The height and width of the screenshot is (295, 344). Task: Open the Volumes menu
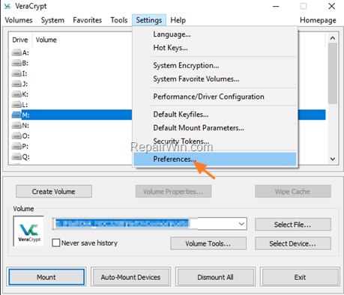coord(19,20)
